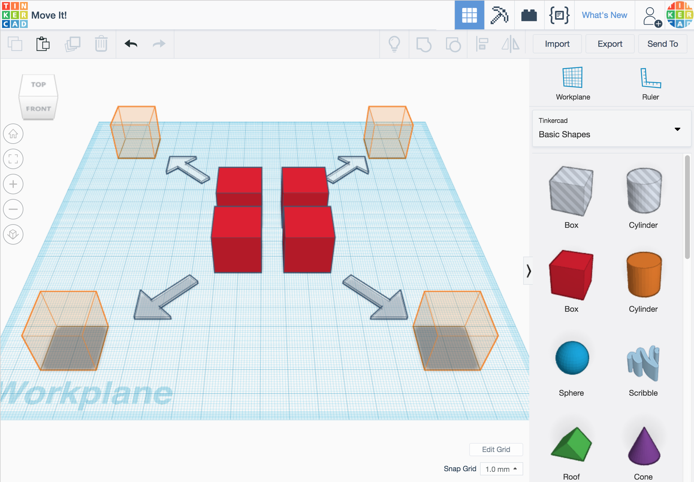Click the Ungroup shapes icon
The width and height of the screenshot is (694, 482).
(453, 44)
